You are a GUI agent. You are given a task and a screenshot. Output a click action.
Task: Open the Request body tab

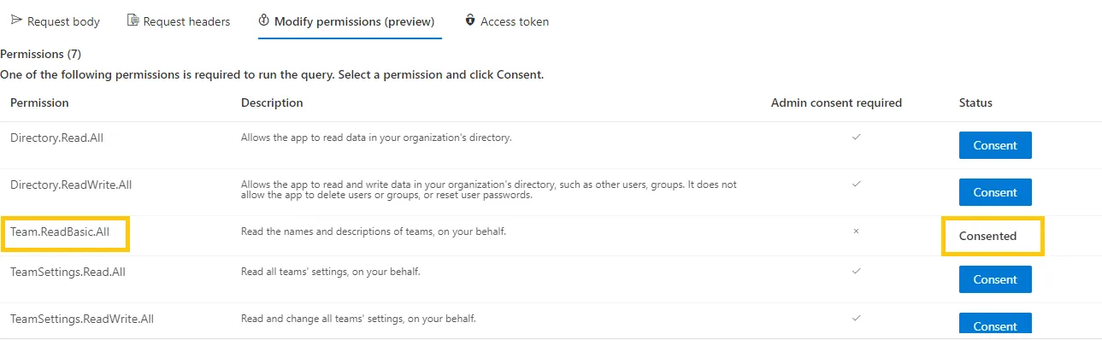pyautogui.click(x=56, y=21)
